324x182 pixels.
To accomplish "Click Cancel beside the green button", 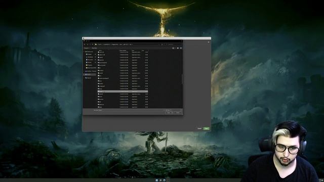I will pyautogui.click(x=199, y=128).
